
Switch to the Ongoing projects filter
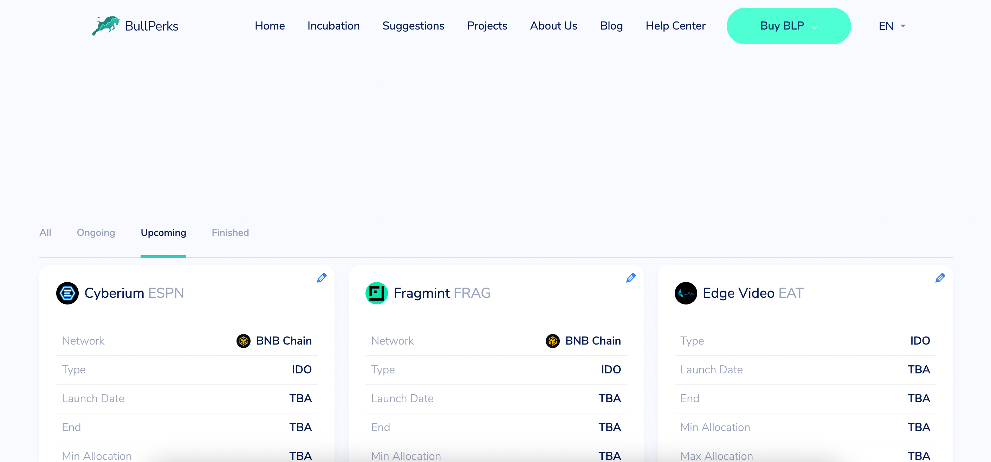click(x=97, y=232)
